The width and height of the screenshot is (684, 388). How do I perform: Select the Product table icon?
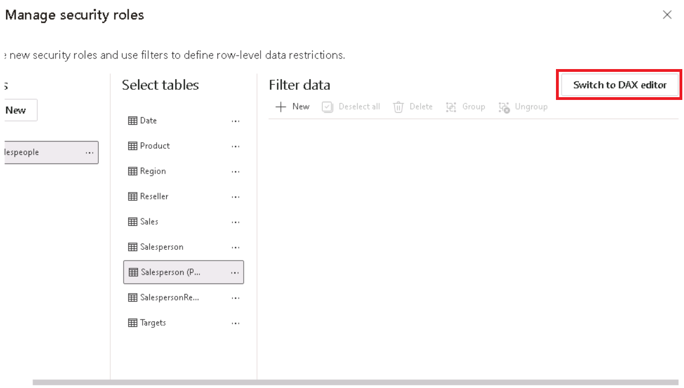point(133,146)
